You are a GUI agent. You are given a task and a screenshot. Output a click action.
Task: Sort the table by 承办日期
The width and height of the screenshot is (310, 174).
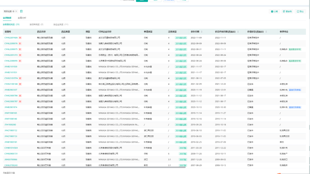(x=201, y=31)
